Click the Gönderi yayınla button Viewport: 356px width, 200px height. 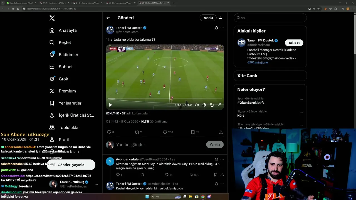click(71, 165)
